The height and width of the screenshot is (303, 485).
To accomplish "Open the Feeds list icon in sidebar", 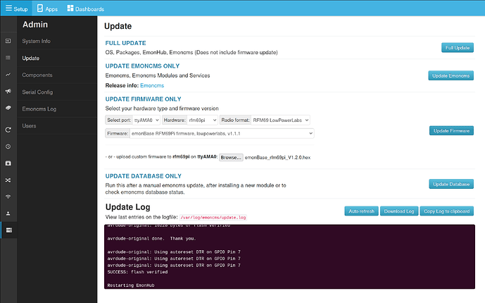I will coord(8,58).
